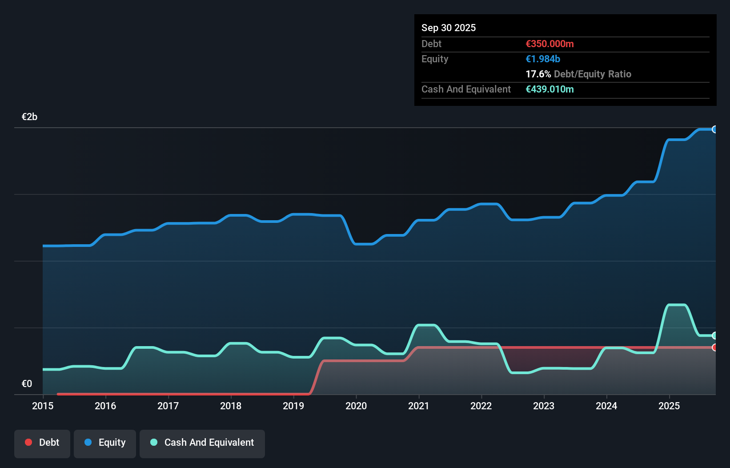Toggle the Debt series visibility
The image size is (730, 468).
42,444
